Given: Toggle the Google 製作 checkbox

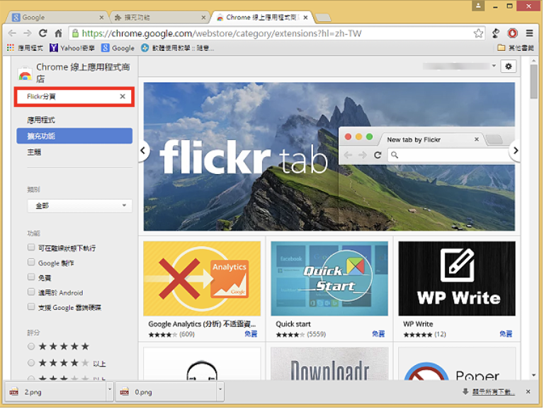Looking at the screenshot, I should [31, 263].
